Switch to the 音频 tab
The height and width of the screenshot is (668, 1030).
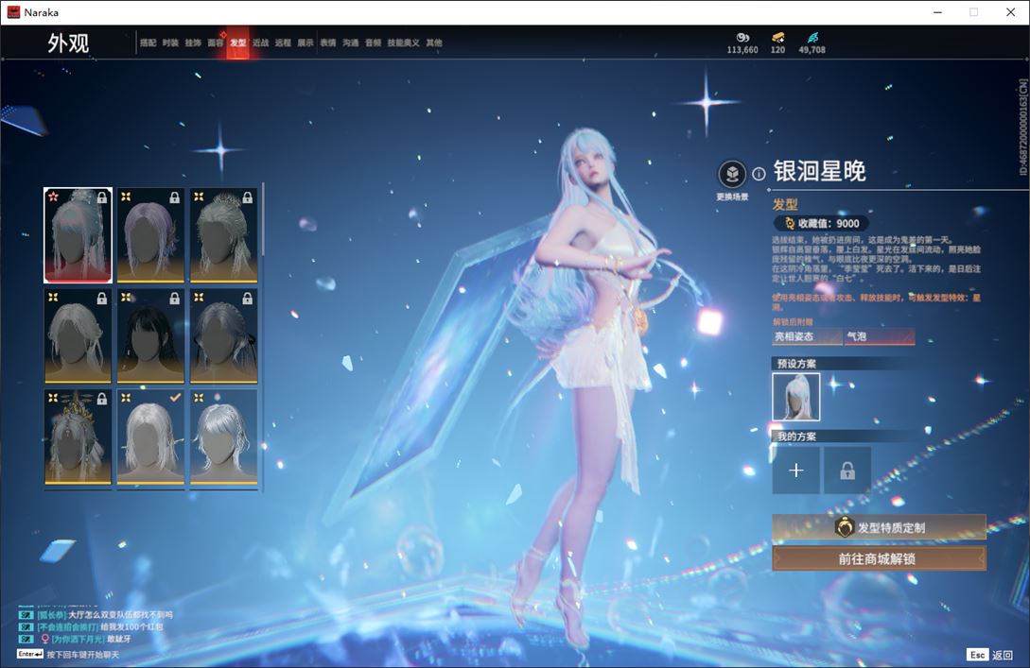tap(373, 43)
